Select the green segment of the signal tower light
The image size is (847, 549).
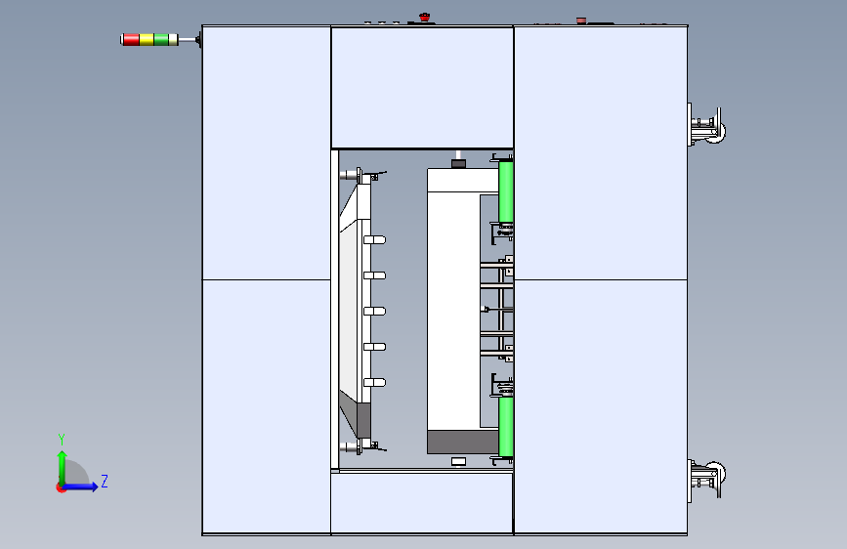(x=161, y=39)
